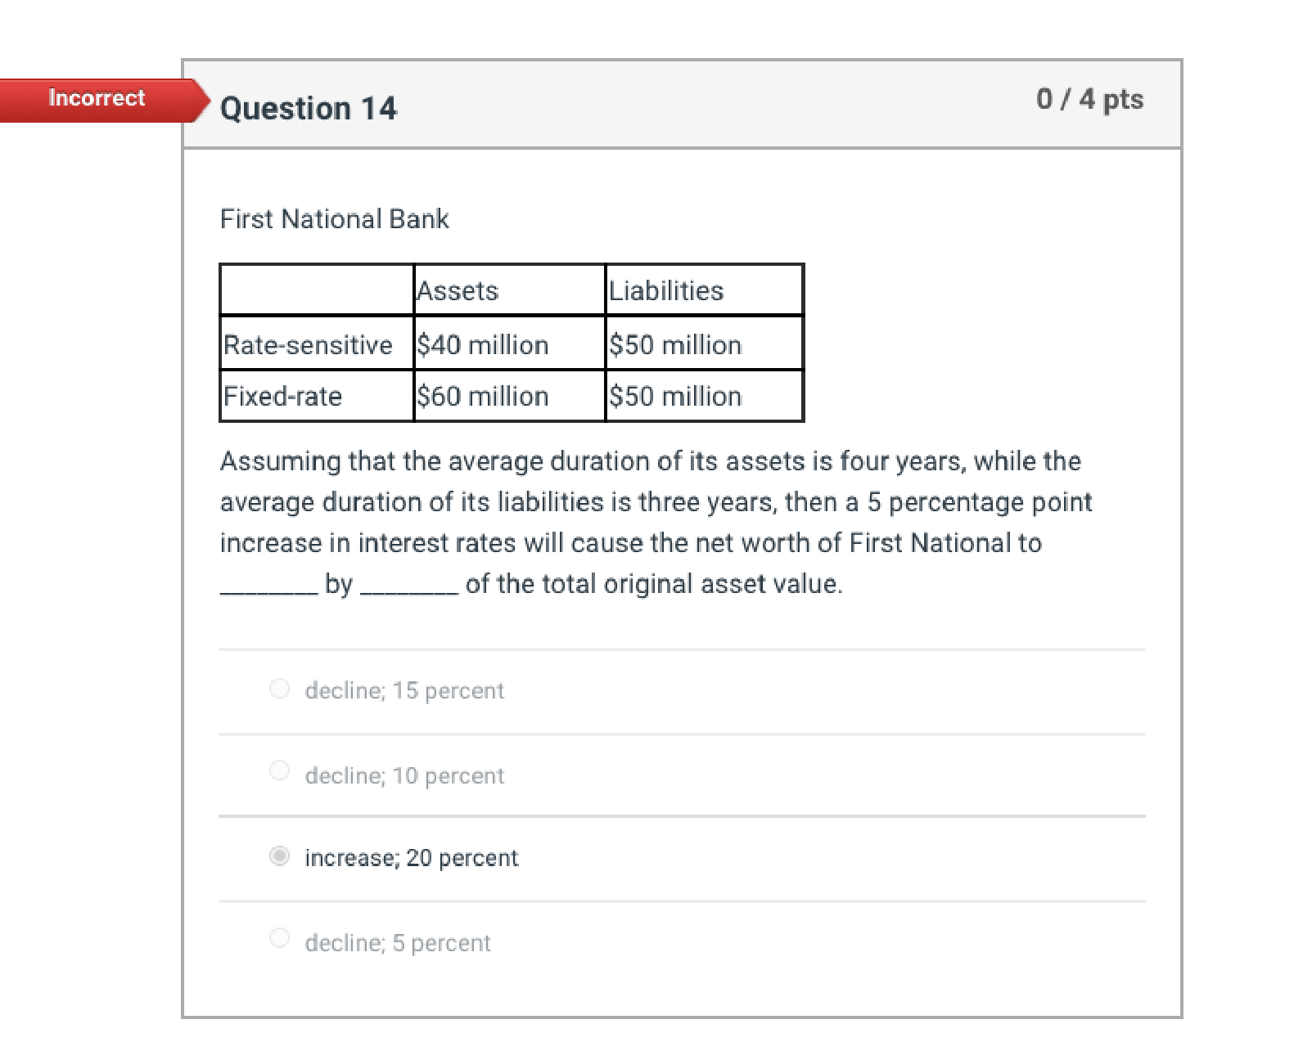Click the 'Question 14' heading

click(x=309, y=107)
